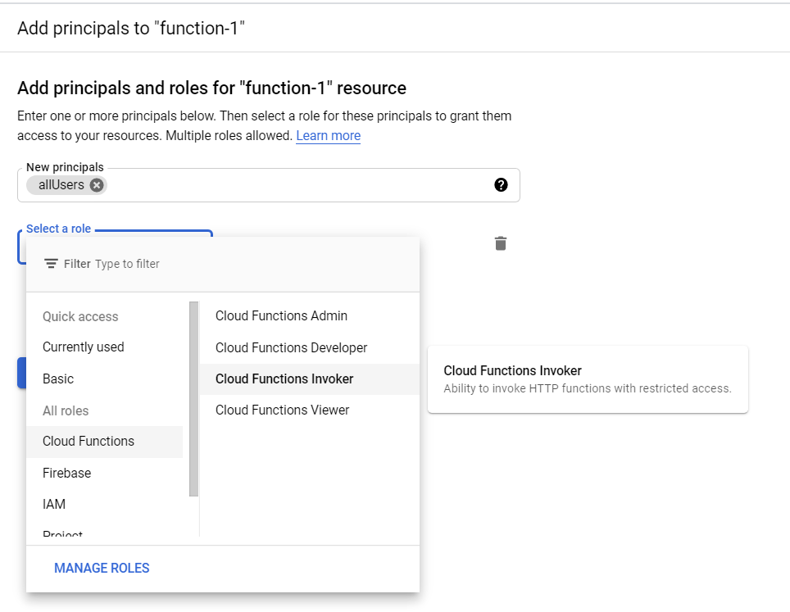Remove the allUsers principal chip
The width and height of the screenshot is (790, 612).
97,185
